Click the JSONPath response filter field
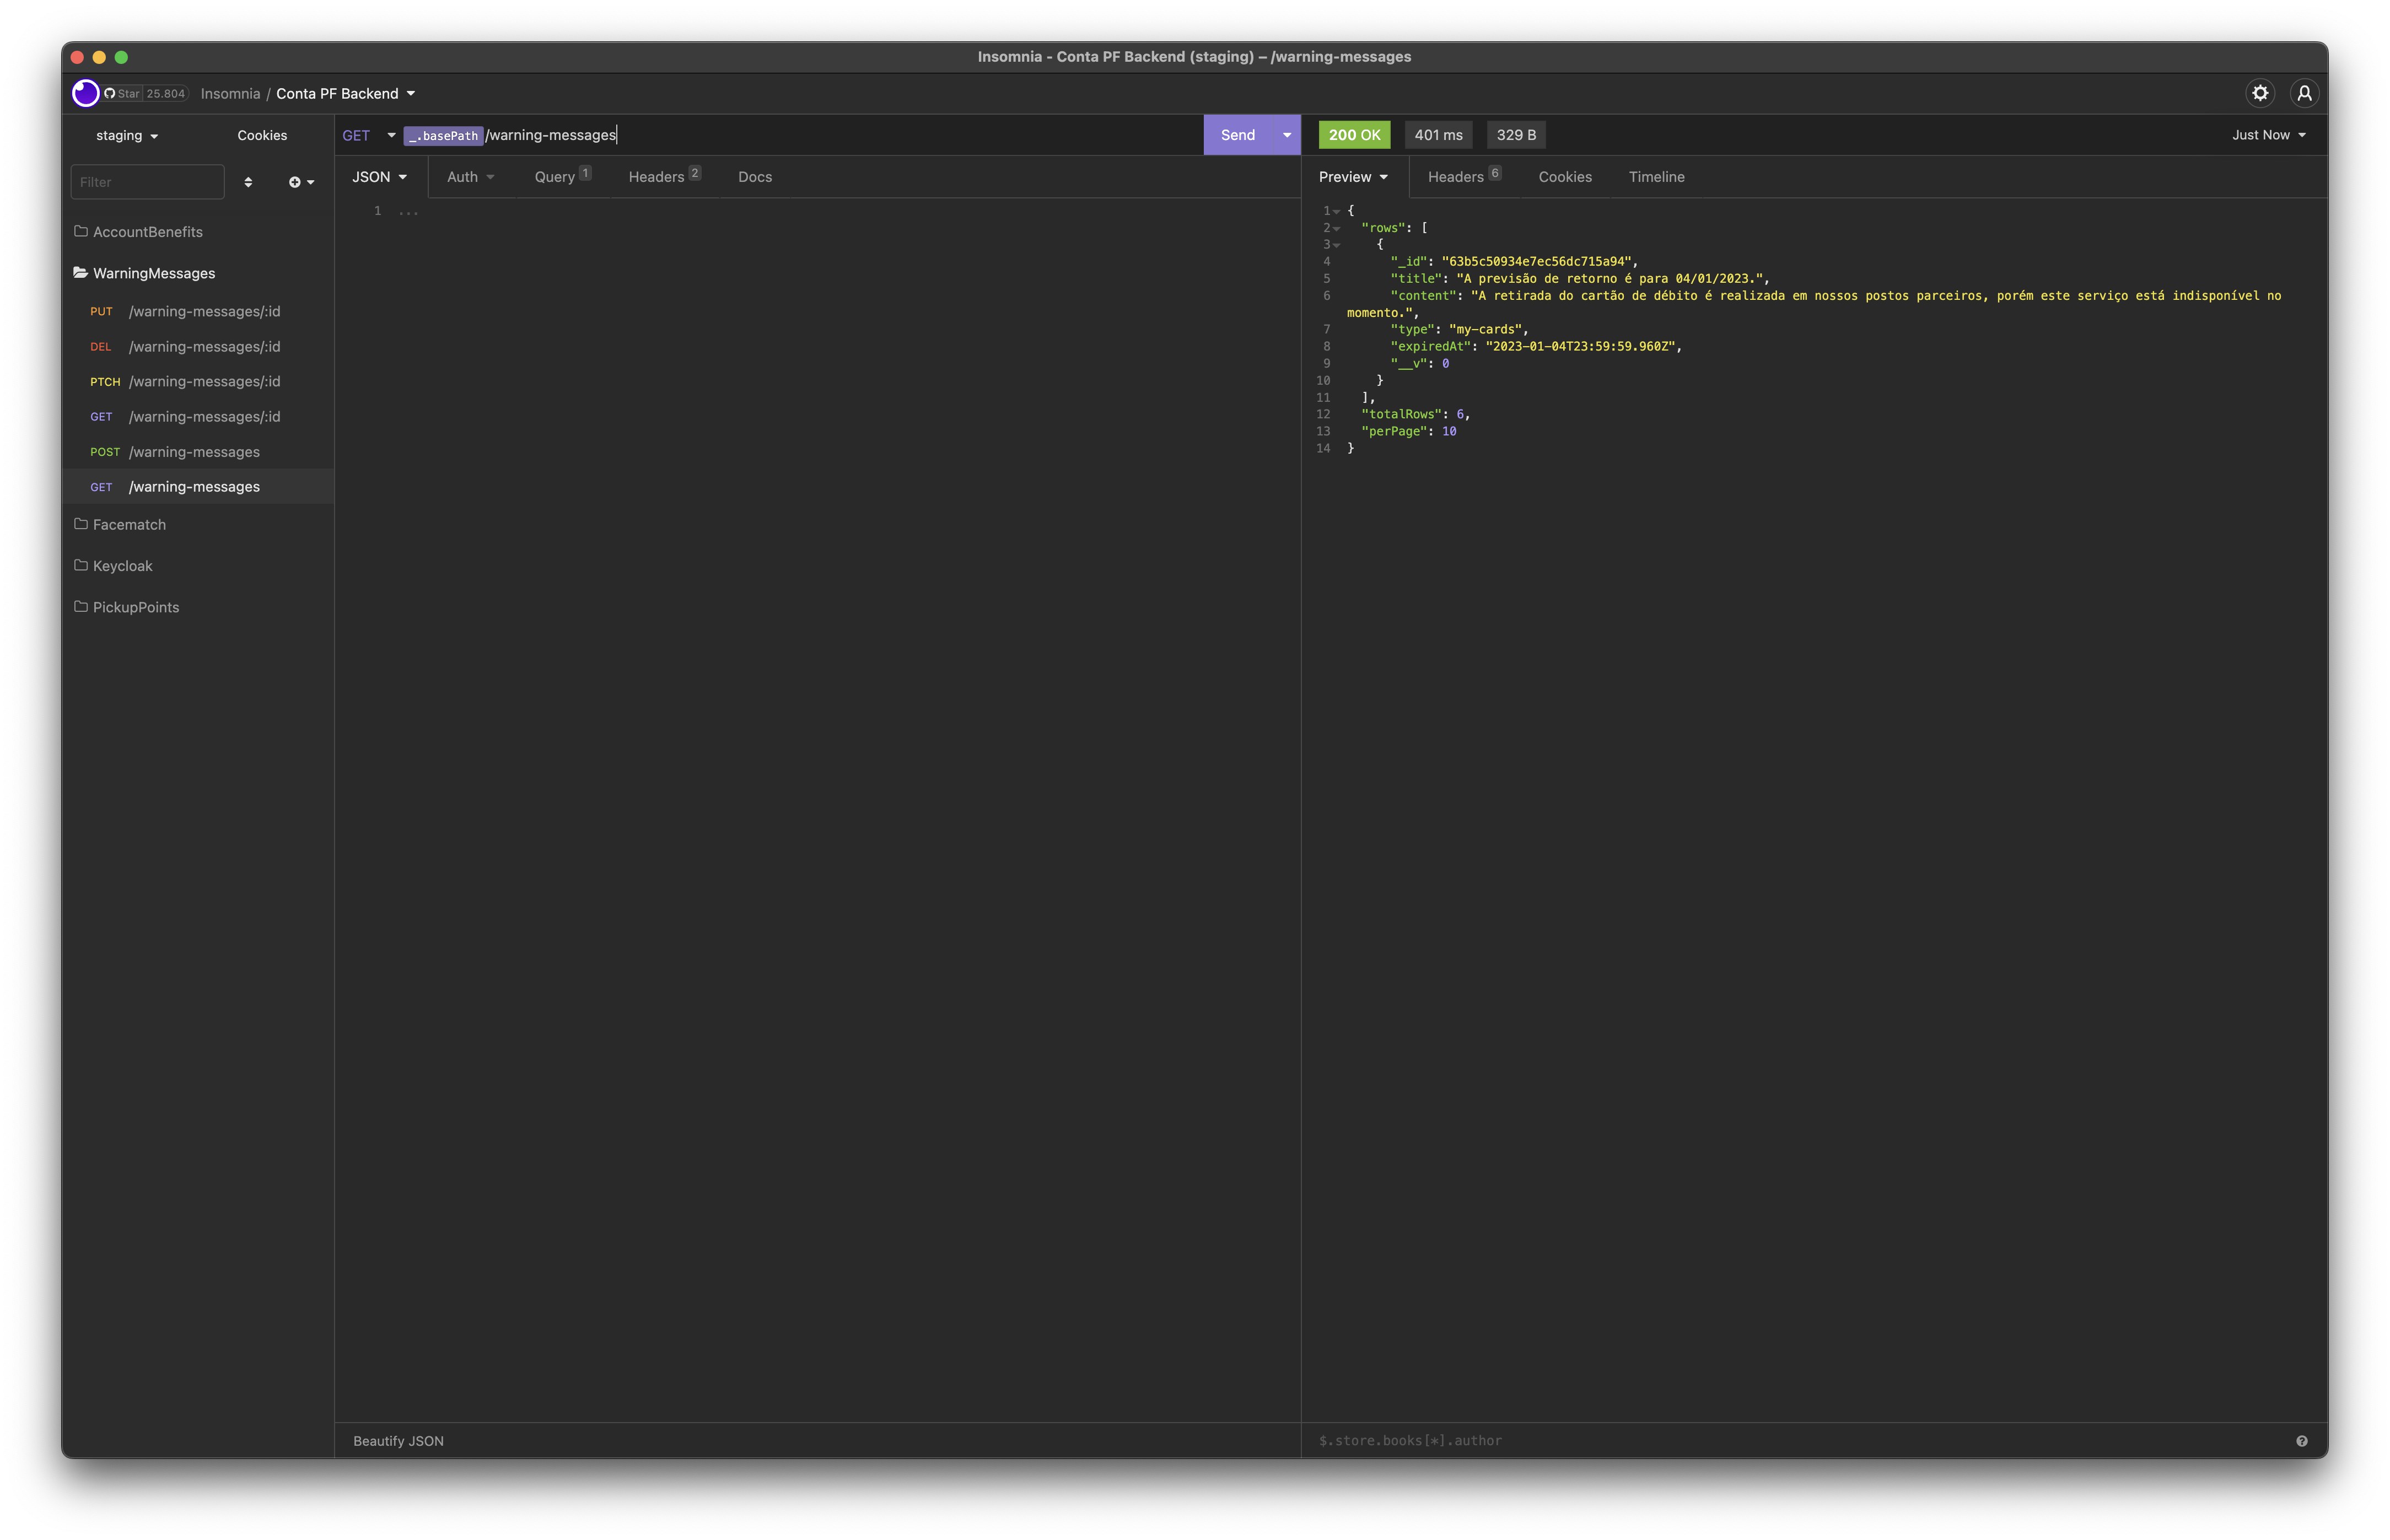The height and width of the screenshot is (1540, 2390). coord(1800,1441)
